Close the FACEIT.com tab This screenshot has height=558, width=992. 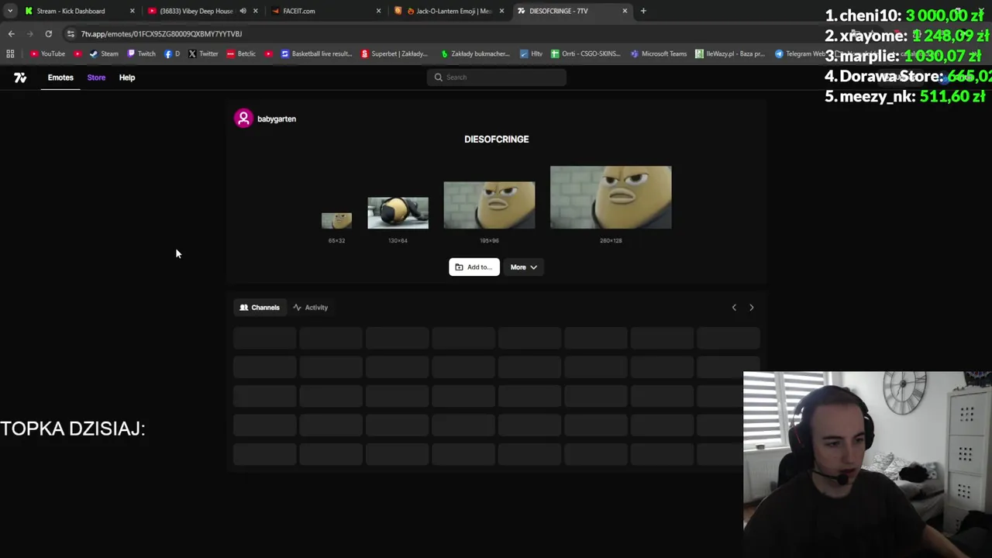[378, 11]
